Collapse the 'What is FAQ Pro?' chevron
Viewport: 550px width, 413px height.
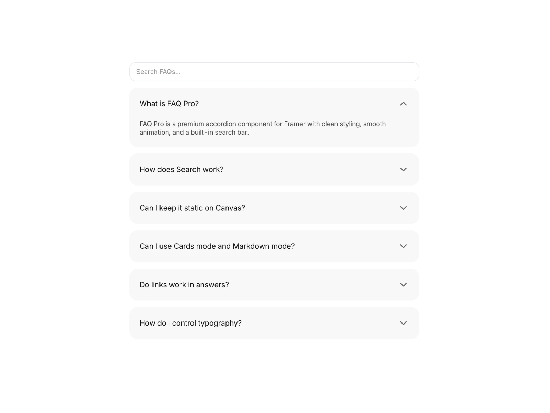pos(403,104)
